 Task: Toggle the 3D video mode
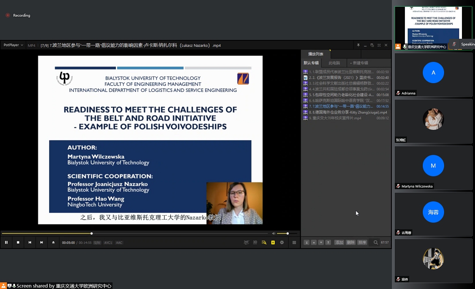pos(255,242)
